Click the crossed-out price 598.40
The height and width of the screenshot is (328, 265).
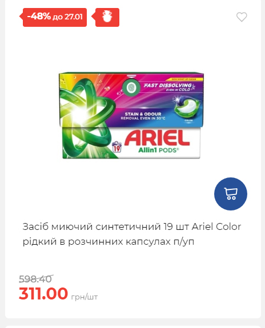pos(36,278)
